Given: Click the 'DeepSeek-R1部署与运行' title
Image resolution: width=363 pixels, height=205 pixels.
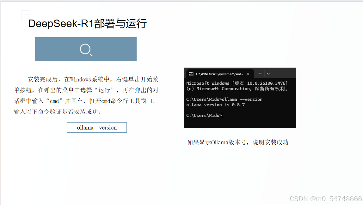Looking at the screenshot, I should point(88,24).
